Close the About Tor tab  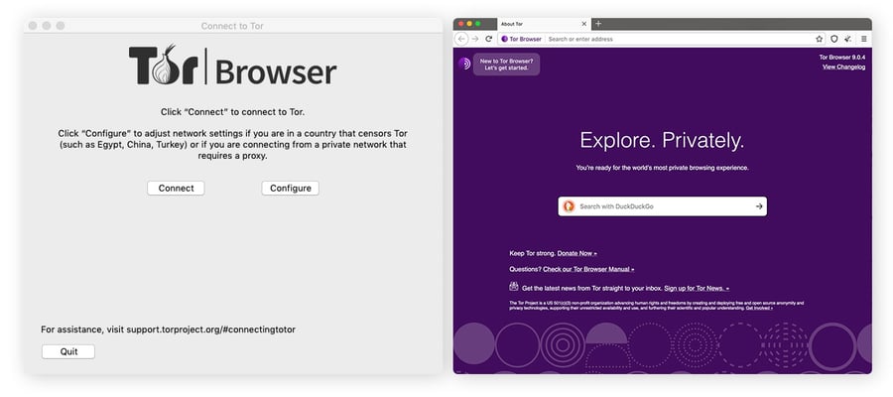(x=583, y=24)
